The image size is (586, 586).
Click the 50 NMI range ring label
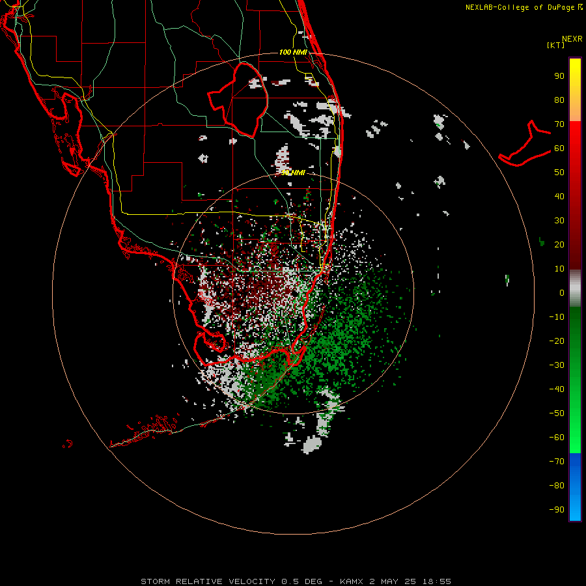[293, 173]
